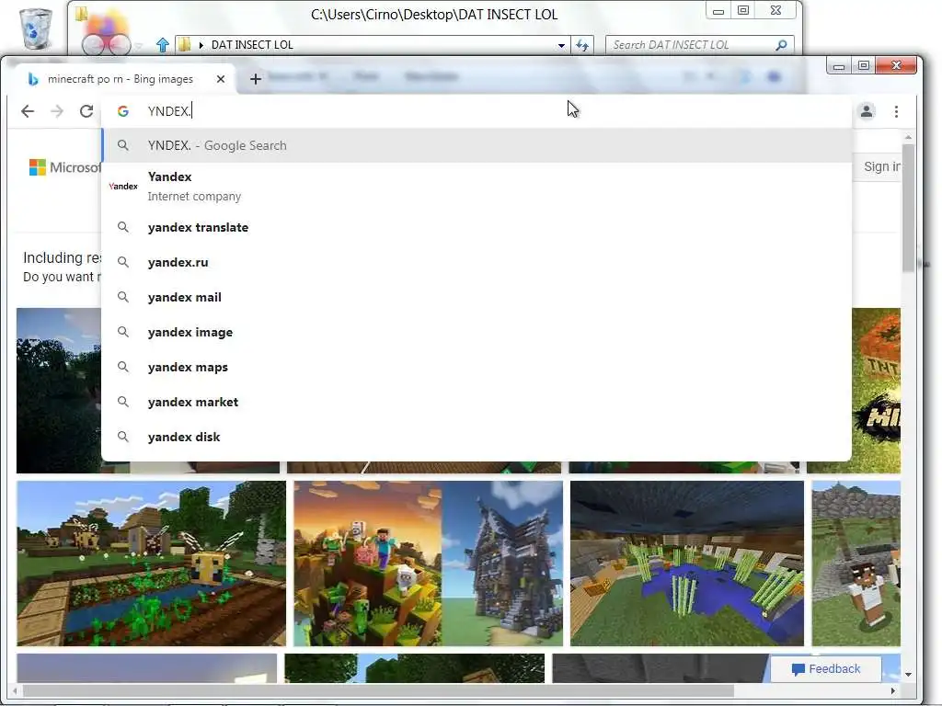Click the horizontal scrollbar thumb at bottom

(378, 691)
